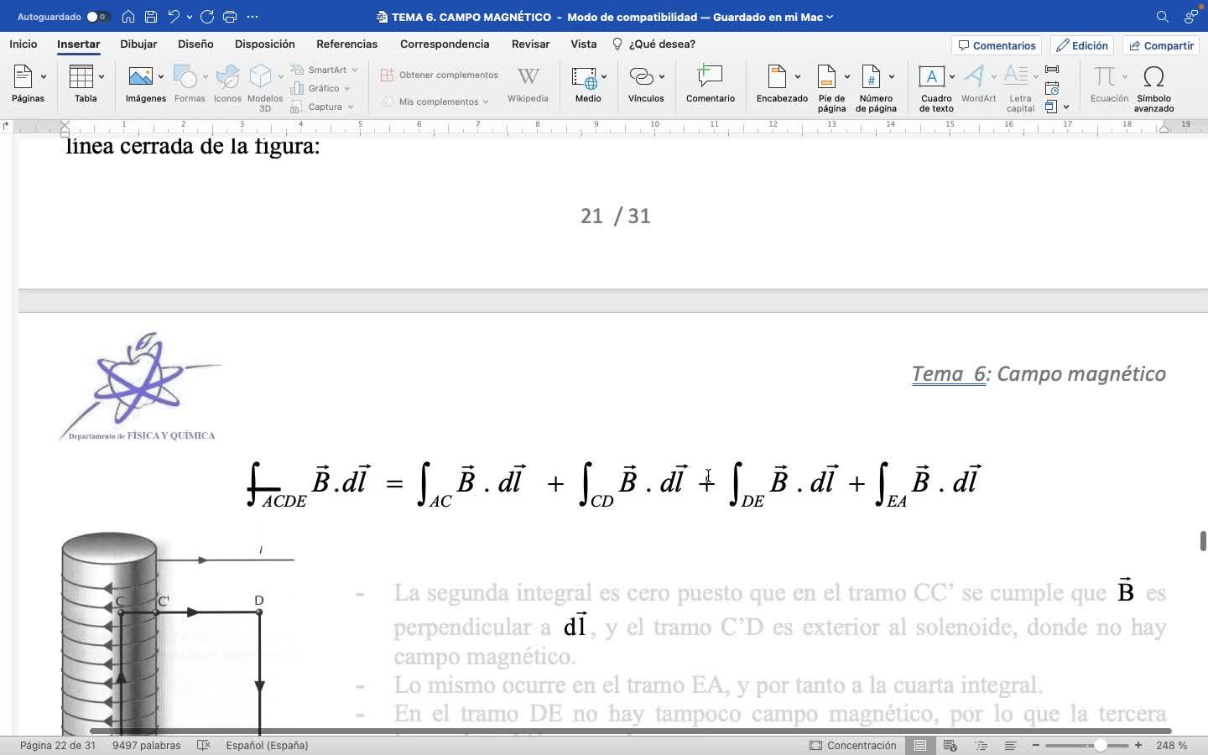Viewport: 1208px width, 755px height.
Task: Expand the Pie de página dropdown
Action: tap(846, 76)
